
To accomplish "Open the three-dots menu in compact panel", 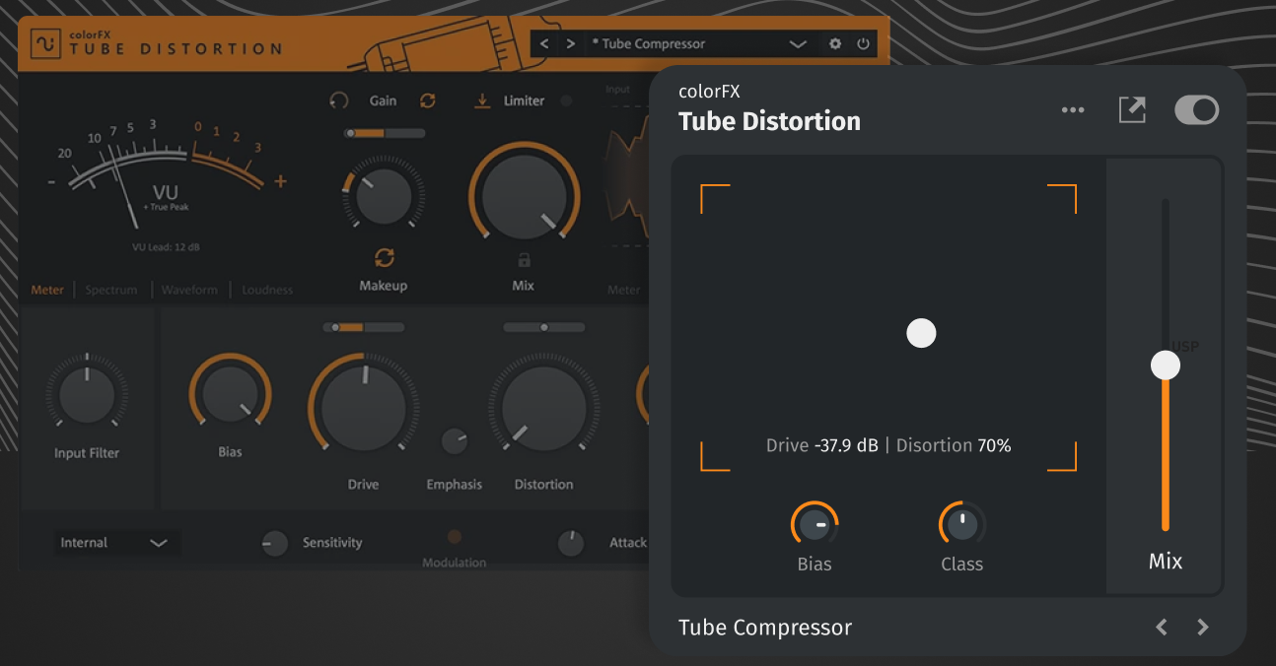I will point(1073,110).
